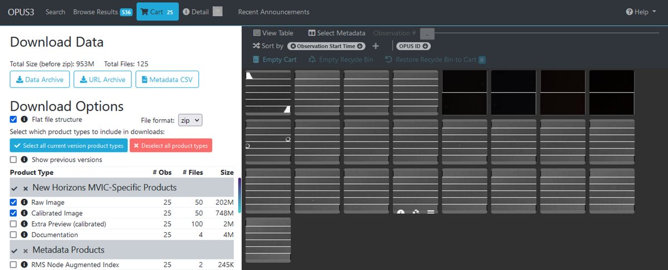This screenshot has height=270, width=668.
Task: Download the Data Archive
Action: (x=40, y=80)
